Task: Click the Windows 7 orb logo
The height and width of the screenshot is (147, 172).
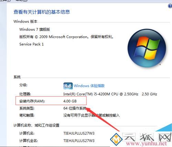Action: [x=147, y=48]
